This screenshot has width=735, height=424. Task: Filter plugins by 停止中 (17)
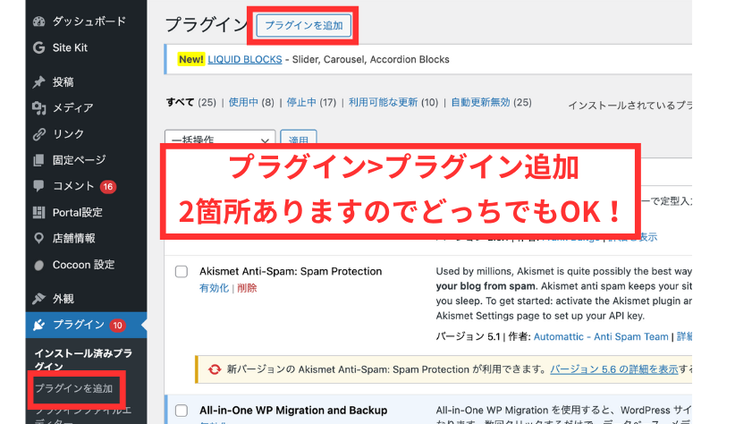[x=311, y=102]
